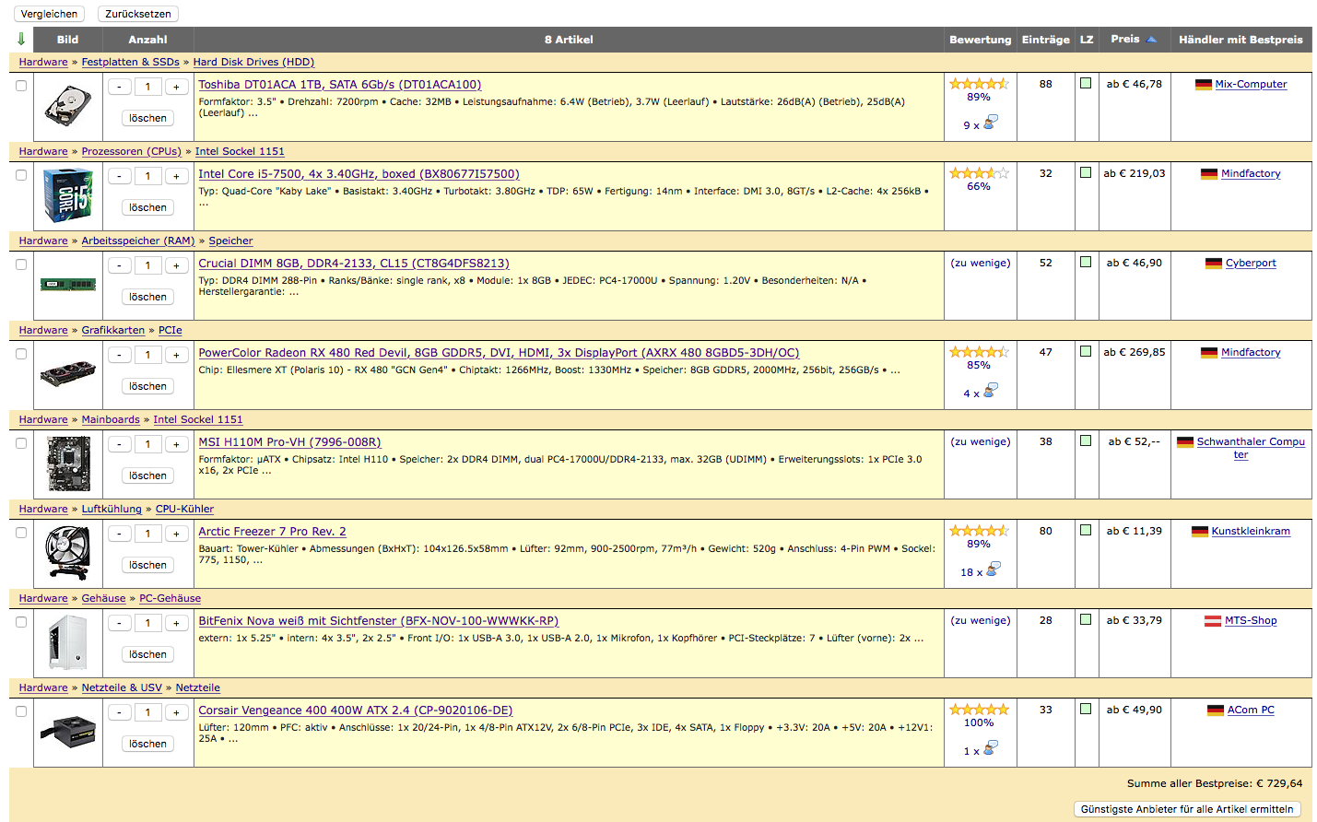
Task: Focus the quantity field for Toshiba DT01ACA
Action: [147, 87]
